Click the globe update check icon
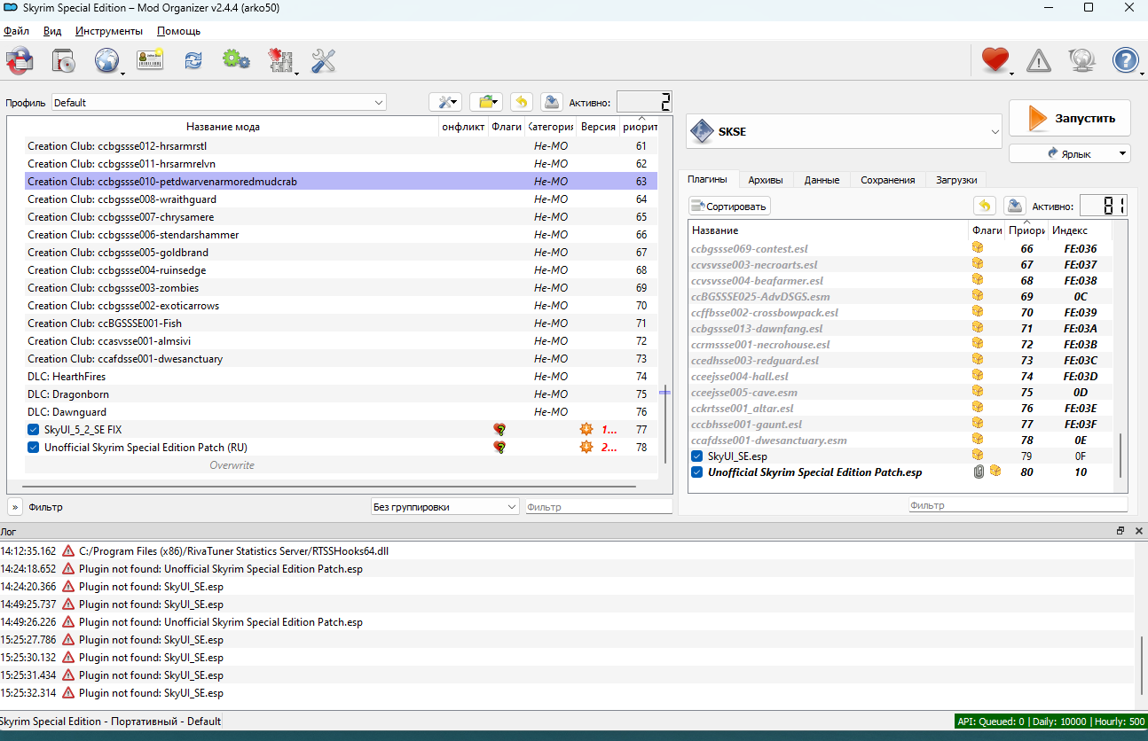 1082,60
